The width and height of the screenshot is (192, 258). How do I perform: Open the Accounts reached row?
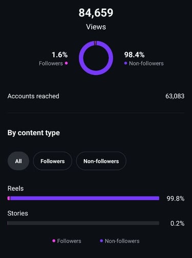(96, 96)
